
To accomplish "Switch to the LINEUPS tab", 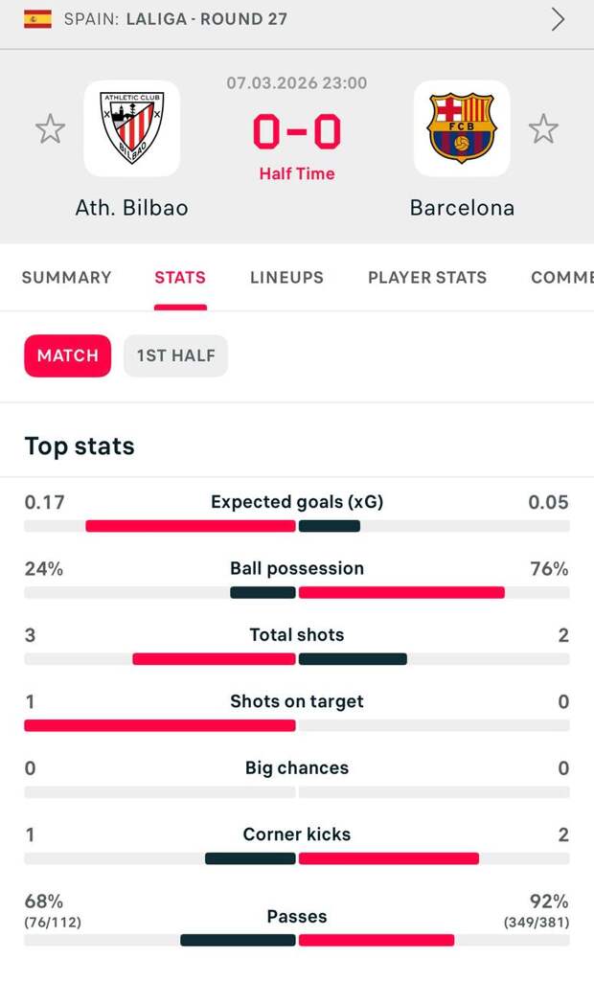I will (x=286, y=278).
